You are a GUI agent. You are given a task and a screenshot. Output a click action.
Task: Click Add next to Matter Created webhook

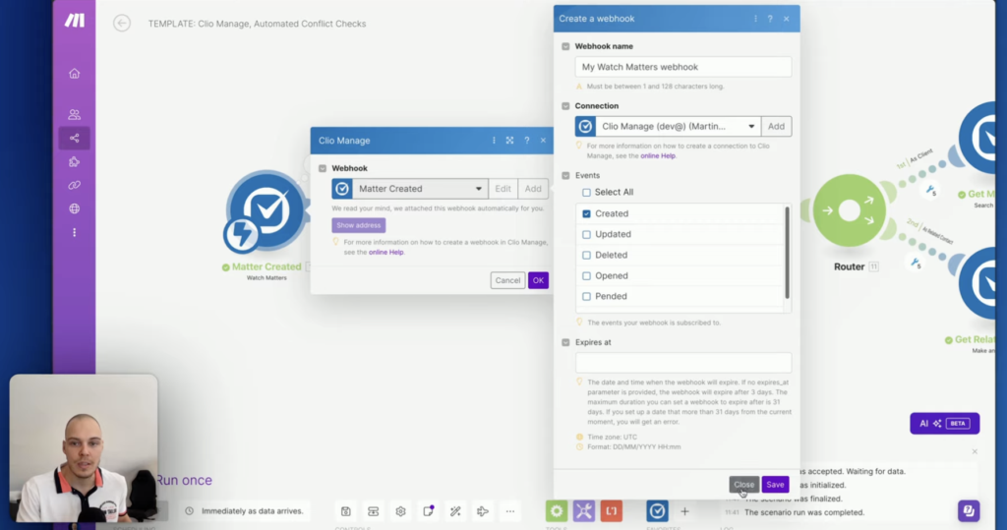tap(533, 189)
